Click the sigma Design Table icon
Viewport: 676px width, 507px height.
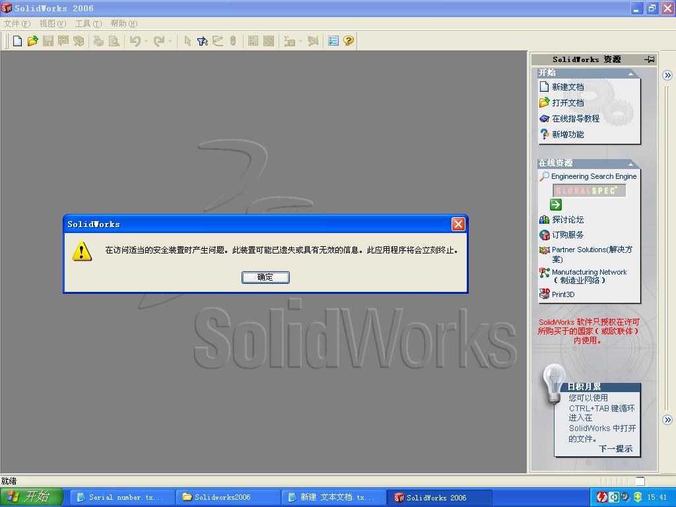pos(289,41)
